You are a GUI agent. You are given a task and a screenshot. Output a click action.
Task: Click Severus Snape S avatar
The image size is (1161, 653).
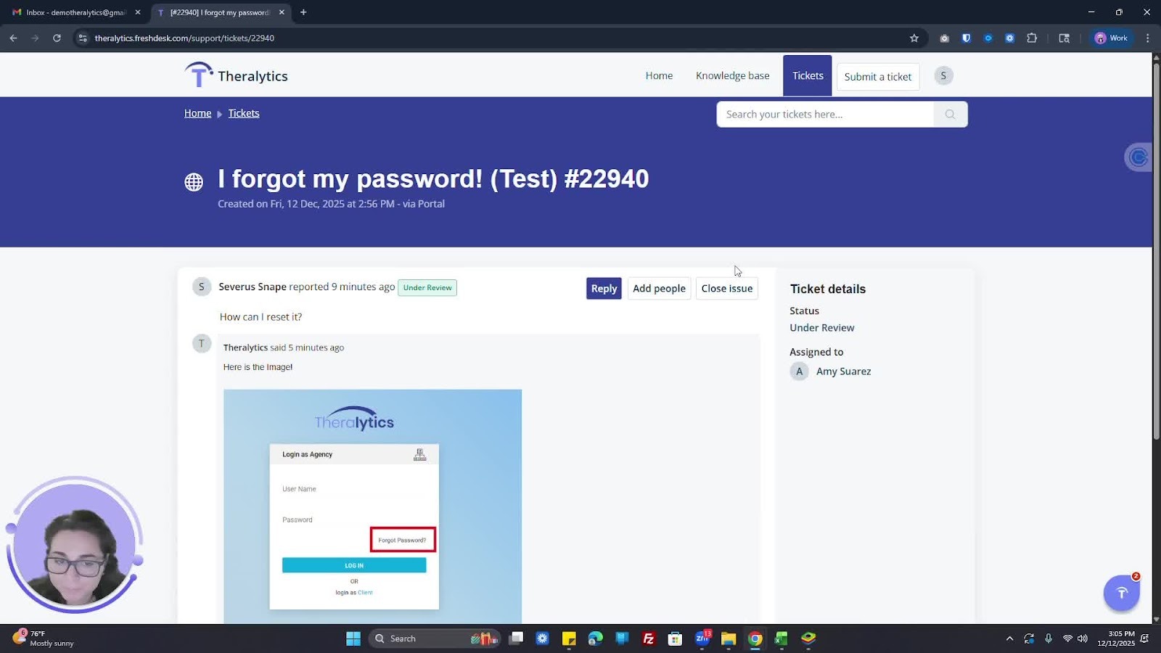click(x=202, y=287)
